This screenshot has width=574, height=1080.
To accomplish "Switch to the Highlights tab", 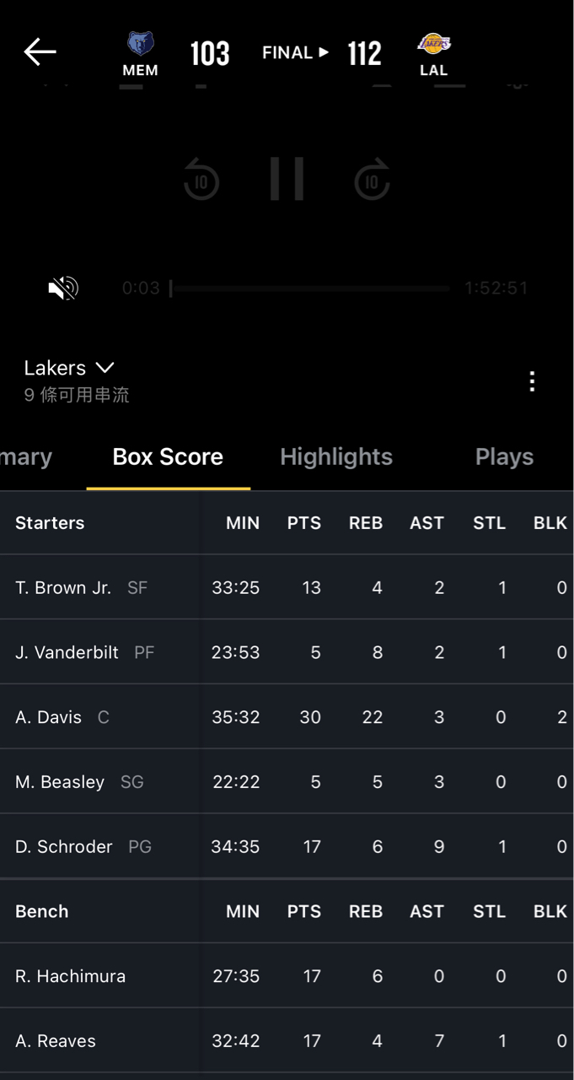I will click(x=336, y=456).
